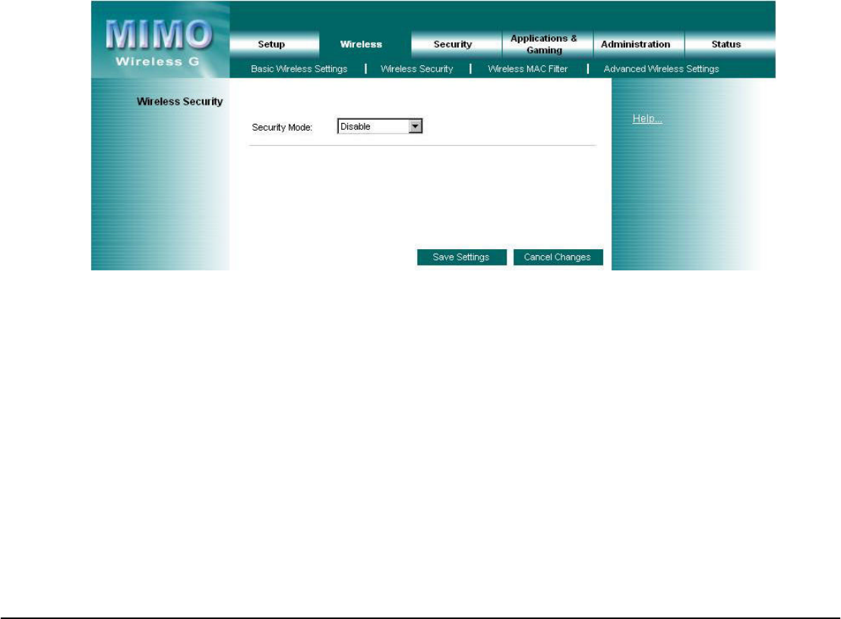Open Basic Wireless Settings submenu

click(299, 68)
